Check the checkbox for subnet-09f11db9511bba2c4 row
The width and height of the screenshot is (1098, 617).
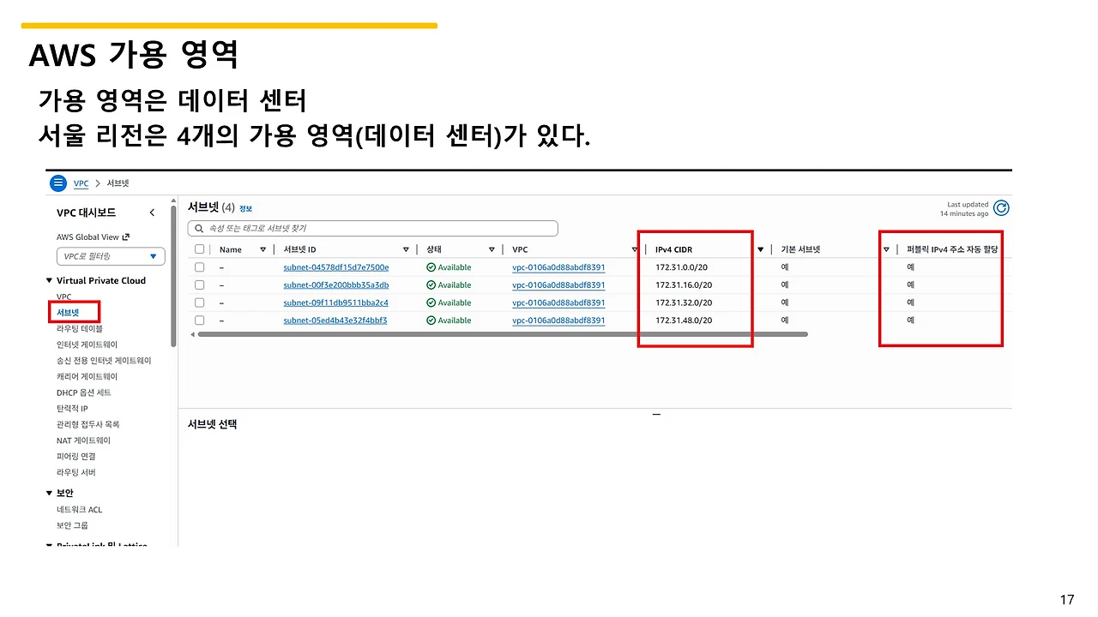click(x=199, y=302)
